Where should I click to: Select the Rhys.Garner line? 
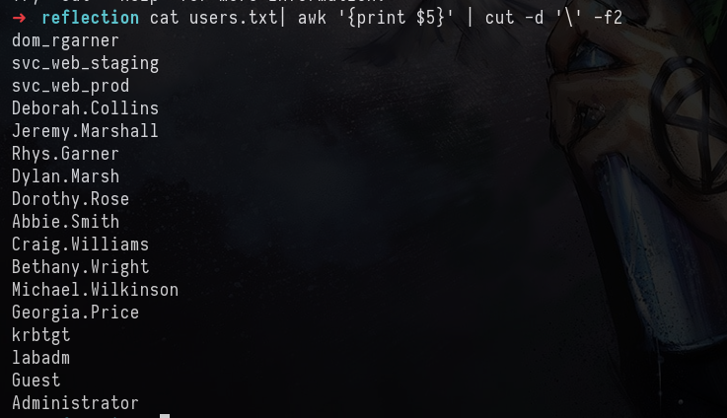pyautogui.click(x=65, y=154)
